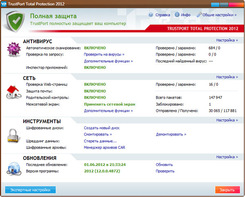Open Инфо link

pyautogui.click(x=186, y=15)
